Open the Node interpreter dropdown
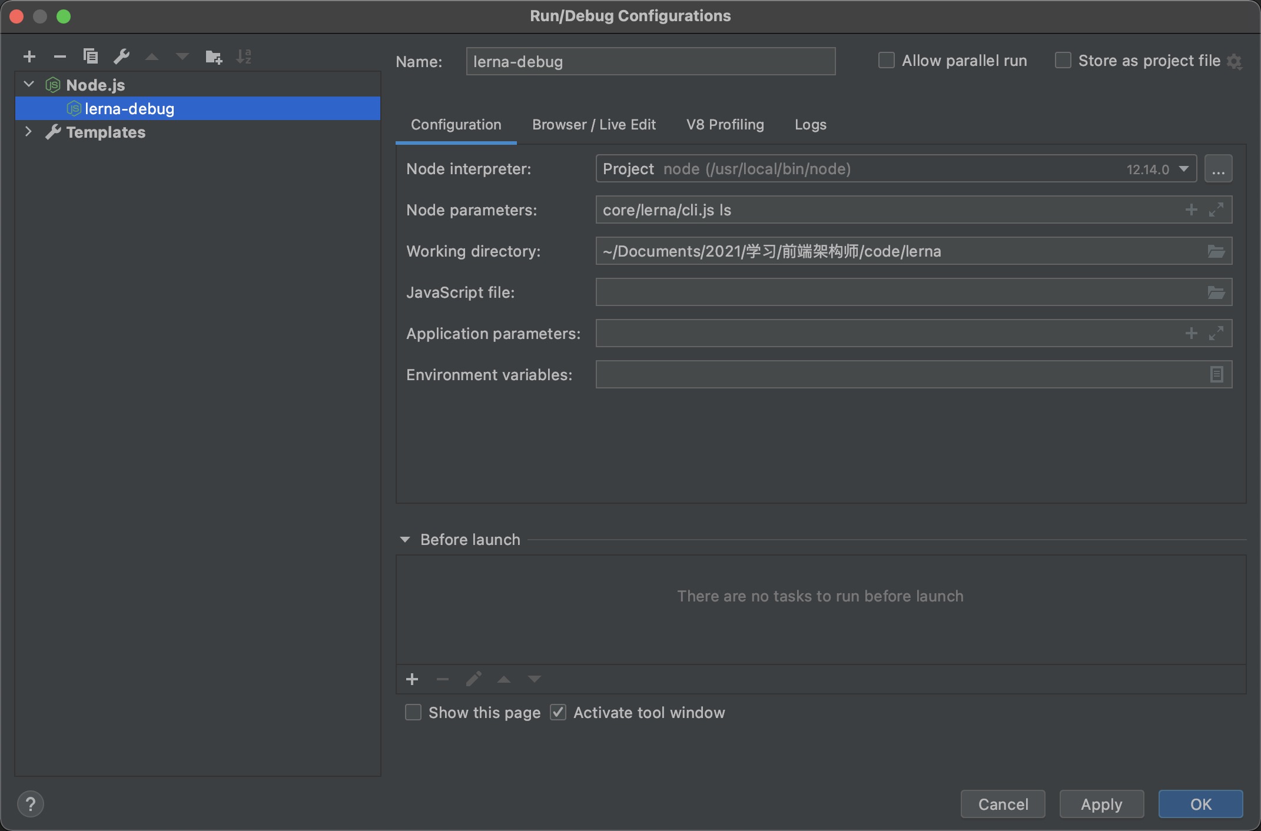 click(x=1184, y=169)
